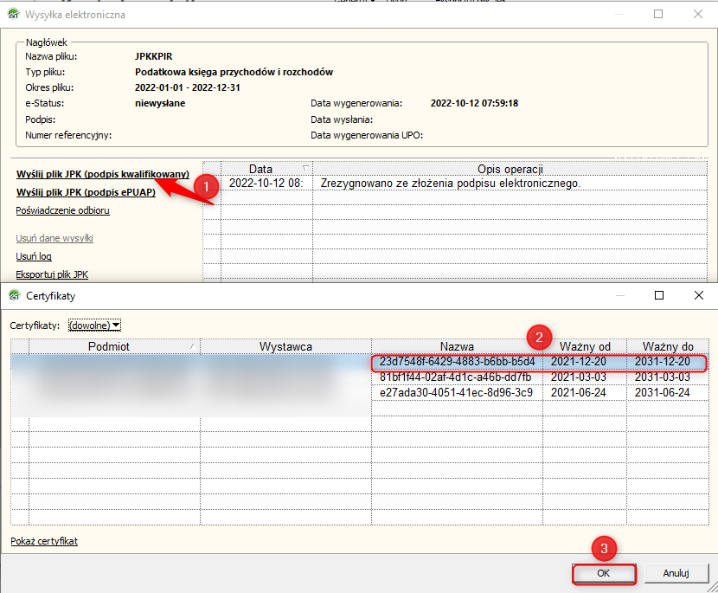Click Wyślij plik JPK (podpis ePUAP) link
The height and width of the screenshot is (593, 718).
click(86, 192)
